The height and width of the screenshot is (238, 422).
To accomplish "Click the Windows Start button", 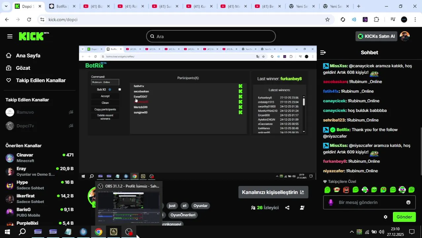I will 7,232.
